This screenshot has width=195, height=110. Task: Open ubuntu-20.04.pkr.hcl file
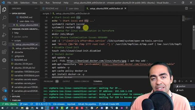24,68
